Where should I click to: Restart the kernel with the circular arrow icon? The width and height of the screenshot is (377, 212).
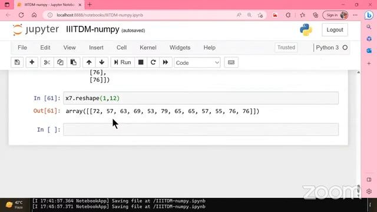point(153,62)
